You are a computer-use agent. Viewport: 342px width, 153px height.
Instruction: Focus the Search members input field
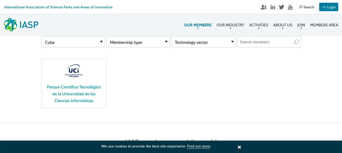[x=269, y=42]
